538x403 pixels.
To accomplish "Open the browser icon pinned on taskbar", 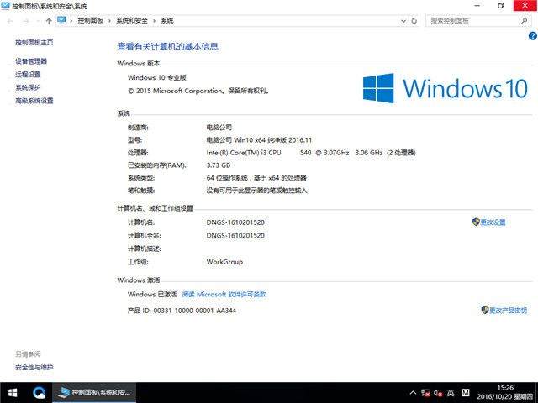I will (x=39, y=392).
